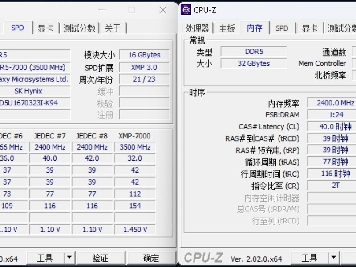Screen dimensions: 356x267
Task: Click the 通道数 label
Action: point(334,52)
